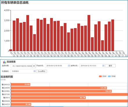Screen dimensions: 128x107
Task: Focus the 开始时间 date field
Action: (x=57, y=66)
